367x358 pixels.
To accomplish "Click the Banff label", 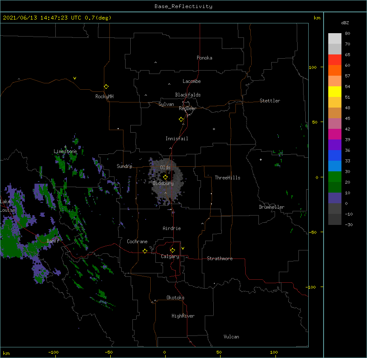I will (53, 241).
